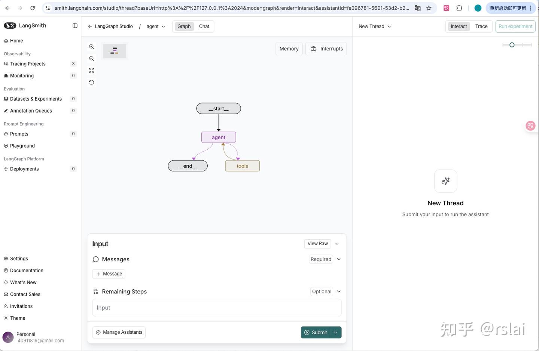Collapse the LangSmith sidebar panel

pos(75,26)
